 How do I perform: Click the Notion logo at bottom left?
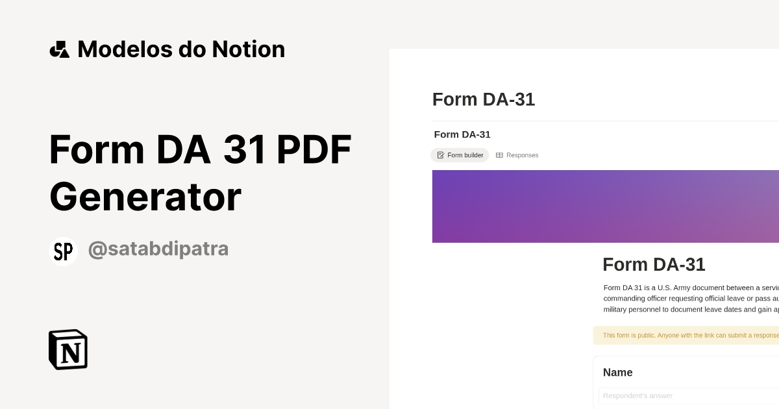[68, 349]
